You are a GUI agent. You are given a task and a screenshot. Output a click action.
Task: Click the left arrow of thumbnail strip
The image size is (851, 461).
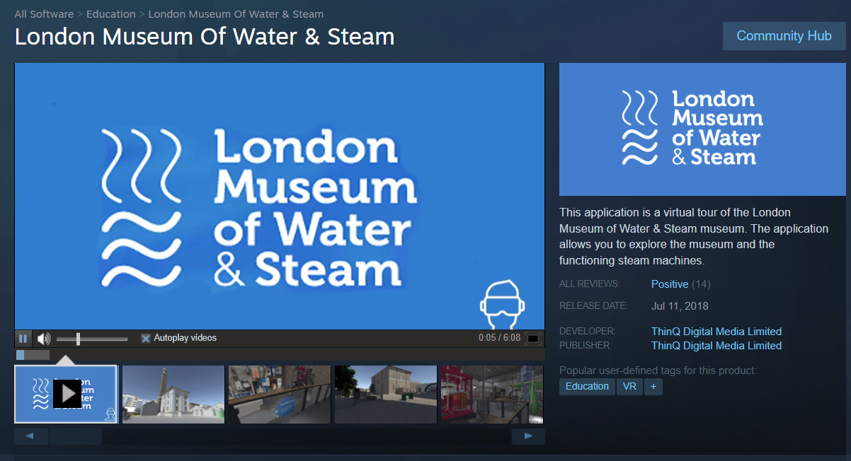30,436
